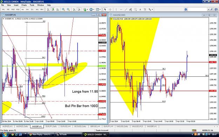This screenshot has width=219, height=137.
Task: Toggle the H4 timeframe
Action: [x=27, y=9]
